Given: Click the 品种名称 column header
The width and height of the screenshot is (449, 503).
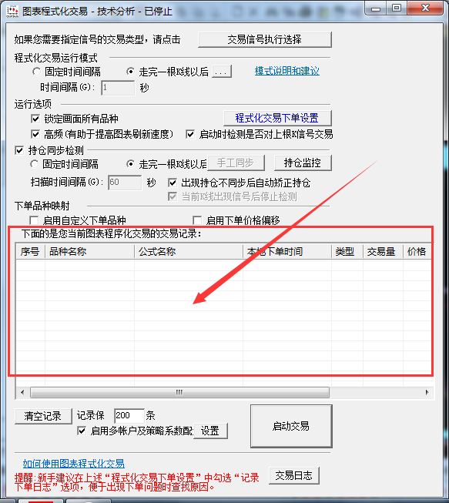Looking at the screenshot, I should tap(90, 251).
